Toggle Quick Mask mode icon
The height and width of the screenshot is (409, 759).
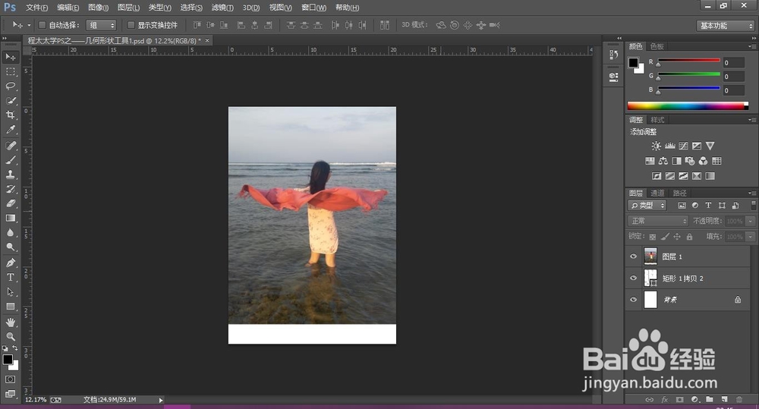point(10,379)
